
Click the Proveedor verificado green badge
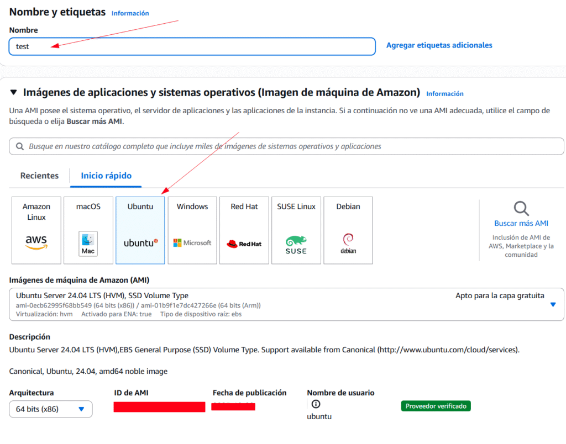click(x=436, y=406)
